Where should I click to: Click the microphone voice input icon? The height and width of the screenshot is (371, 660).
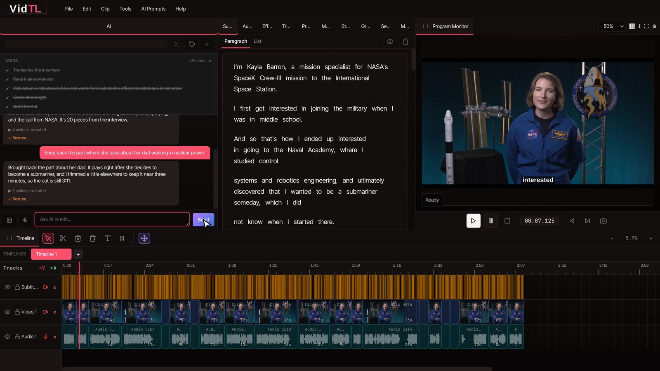coord(25,220)
